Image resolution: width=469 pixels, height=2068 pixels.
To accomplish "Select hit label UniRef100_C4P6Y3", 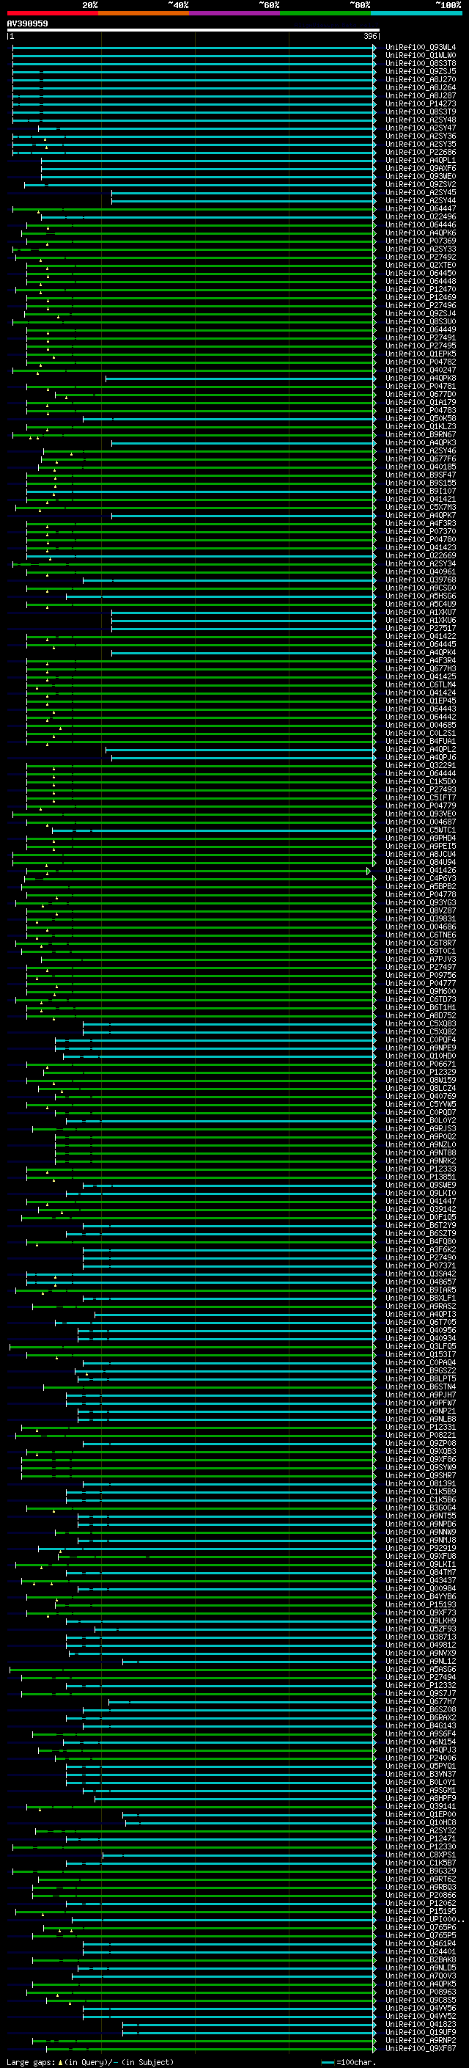I will 421,878.
